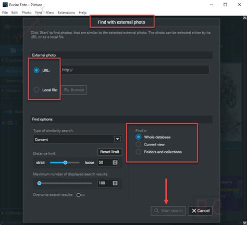
Task: Click the scroll up arrow on the right scrollbar
Action: point(244,18)
